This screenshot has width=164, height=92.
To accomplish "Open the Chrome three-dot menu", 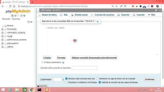I will (x=161, y=6).
